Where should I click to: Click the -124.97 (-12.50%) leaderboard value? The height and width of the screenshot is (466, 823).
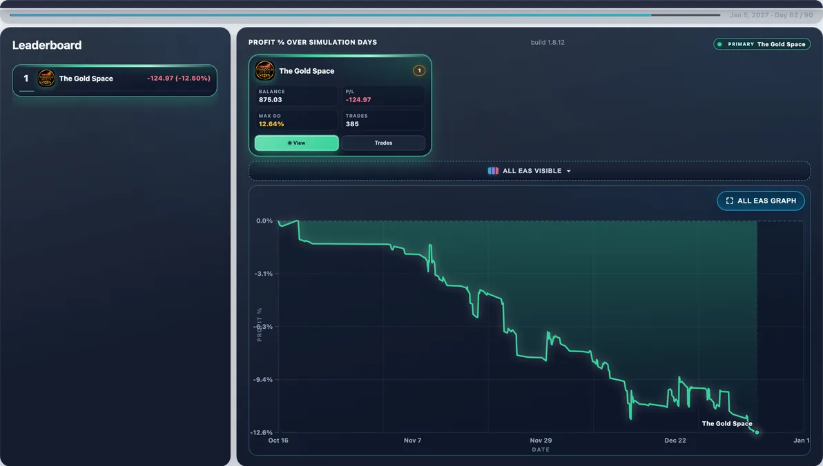[178, 78]
